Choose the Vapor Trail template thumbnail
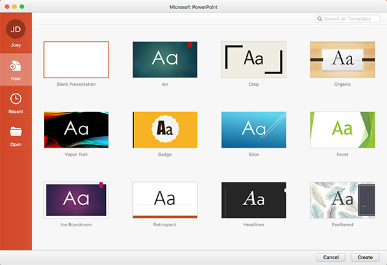 point(76,130)
